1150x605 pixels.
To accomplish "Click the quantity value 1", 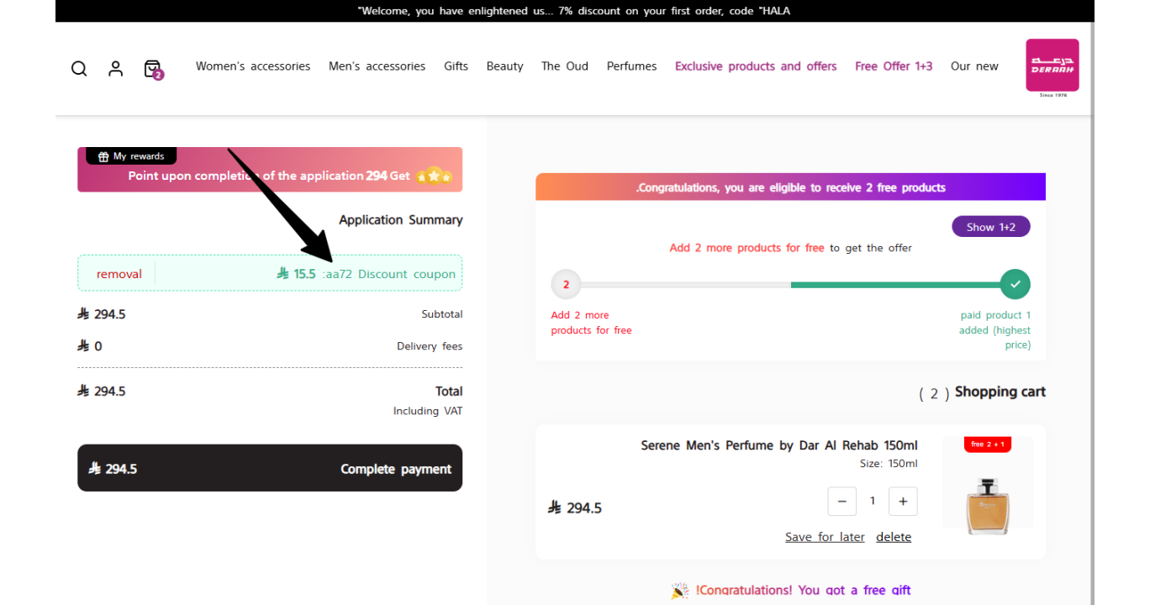I will click(x=873, y=501).
